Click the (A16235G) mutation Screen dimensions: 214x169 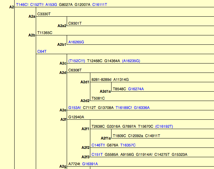pos(131,61)
